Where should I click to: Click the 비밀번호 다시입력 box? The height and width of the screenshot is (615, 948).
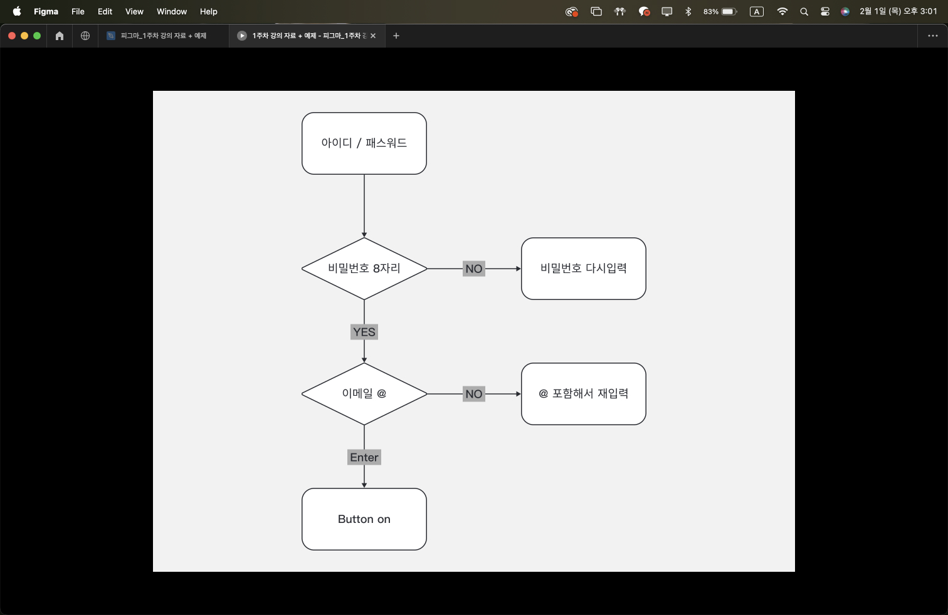tap(584, 269)
